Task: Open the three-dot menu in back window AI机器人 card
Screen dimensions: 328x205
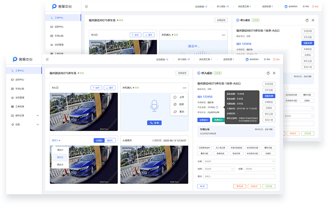Action: pos(223,35)
